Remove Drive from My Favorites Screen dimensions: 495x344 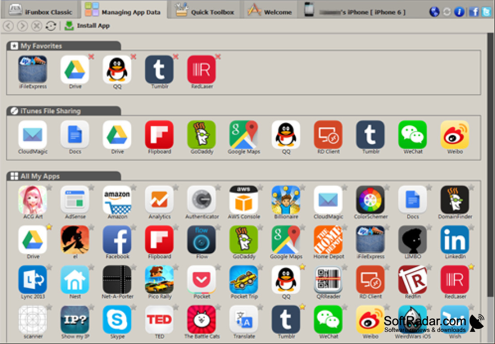[91, 57]
